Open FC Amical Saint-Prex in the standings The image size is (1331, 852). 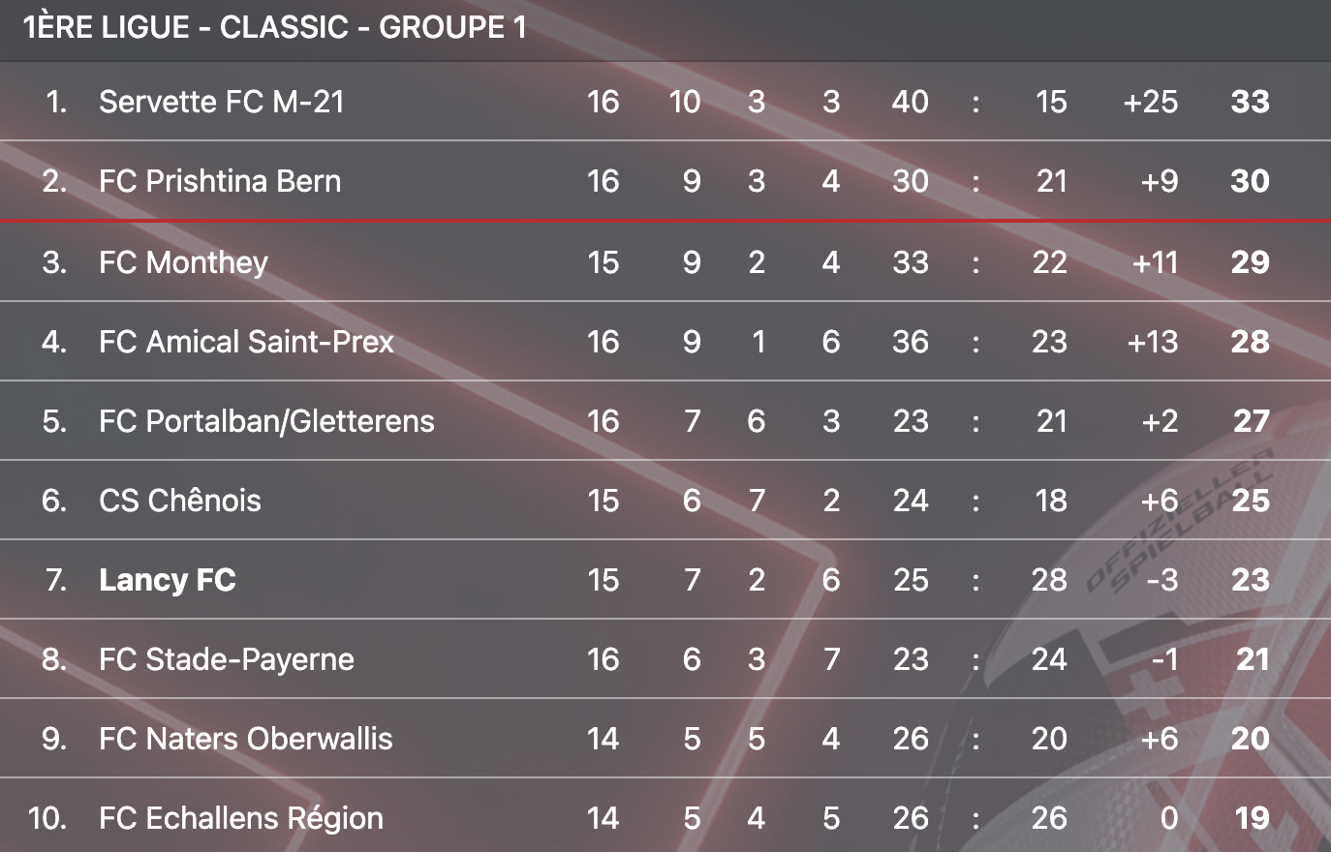246,342
